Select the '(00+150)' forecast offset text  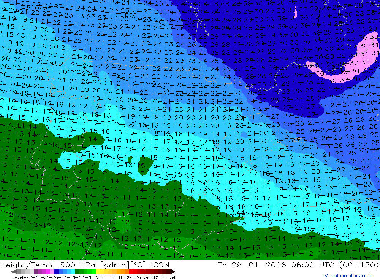coord(359,265)
